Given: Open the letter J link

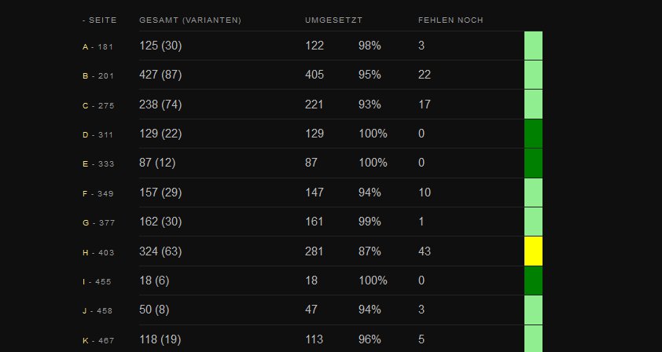Looking at the screenshot, I should click(85, 311).
